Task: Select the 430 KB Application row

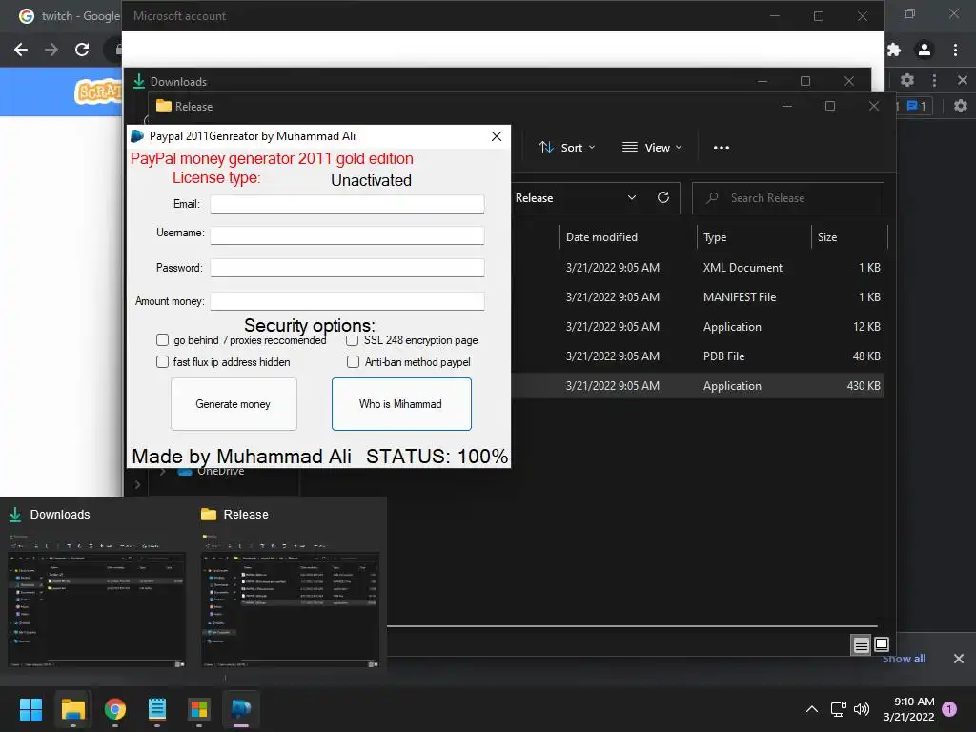Action: pos(698,386)
